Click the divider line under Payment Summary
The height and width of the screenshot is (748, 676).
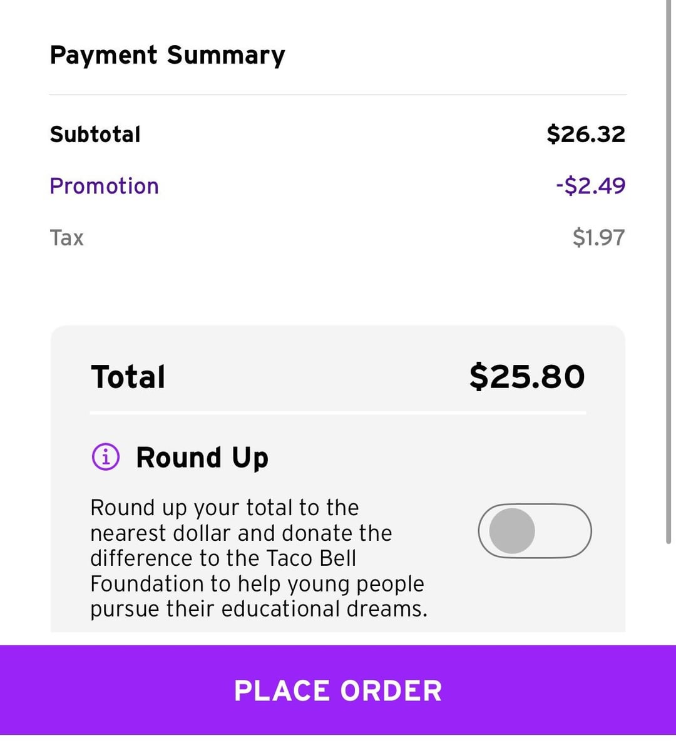pos(338,95)
